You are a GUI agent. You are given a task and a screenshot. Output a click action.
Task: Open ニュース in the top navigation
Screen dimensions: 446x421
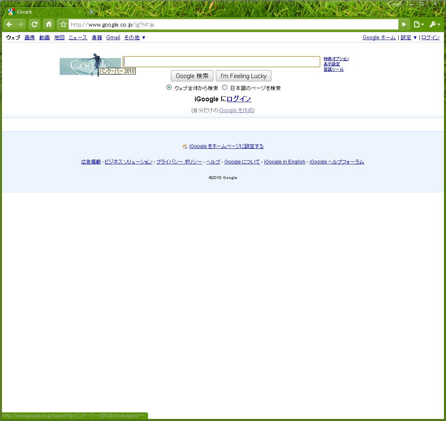coord(78,38)
